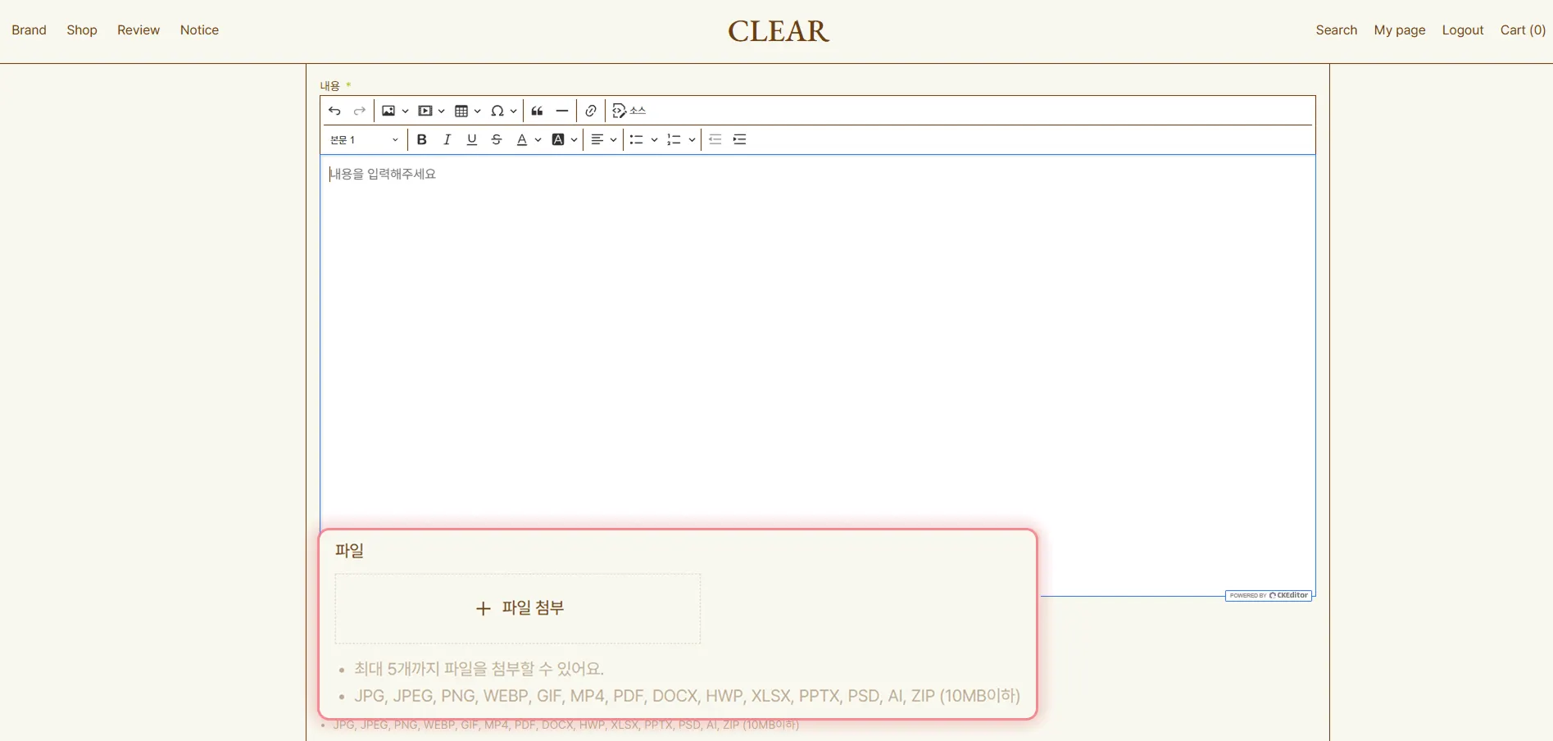Open Search from the top navigation
Image resolution: width=1553 pixels, height=741 pixels.
(1337, 30)
